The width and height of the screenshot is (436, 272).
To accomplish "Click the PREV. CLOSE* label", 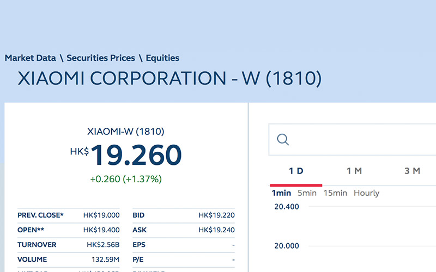I will pyautogui.click(x=40, y=215).
